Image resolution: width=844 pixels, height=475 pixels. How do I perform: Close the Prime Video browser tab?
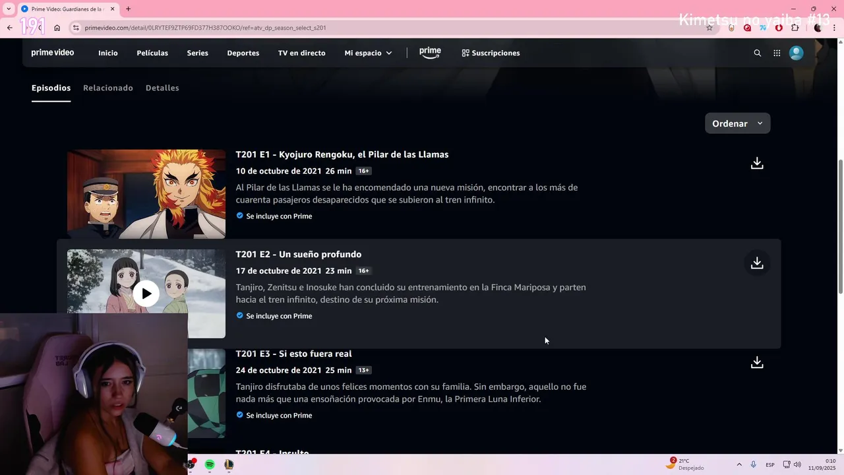(113, 9)
